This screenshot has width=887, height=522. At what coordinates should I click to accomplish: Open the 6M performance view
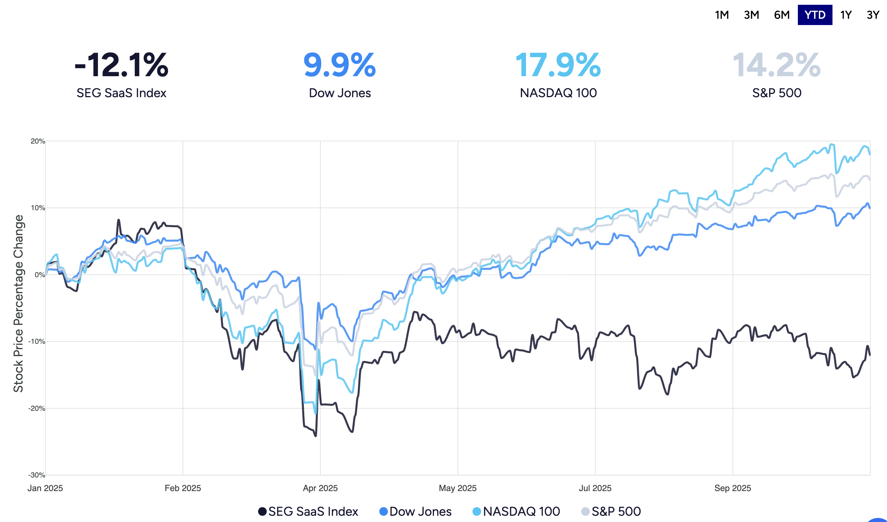tap(782, 15)
